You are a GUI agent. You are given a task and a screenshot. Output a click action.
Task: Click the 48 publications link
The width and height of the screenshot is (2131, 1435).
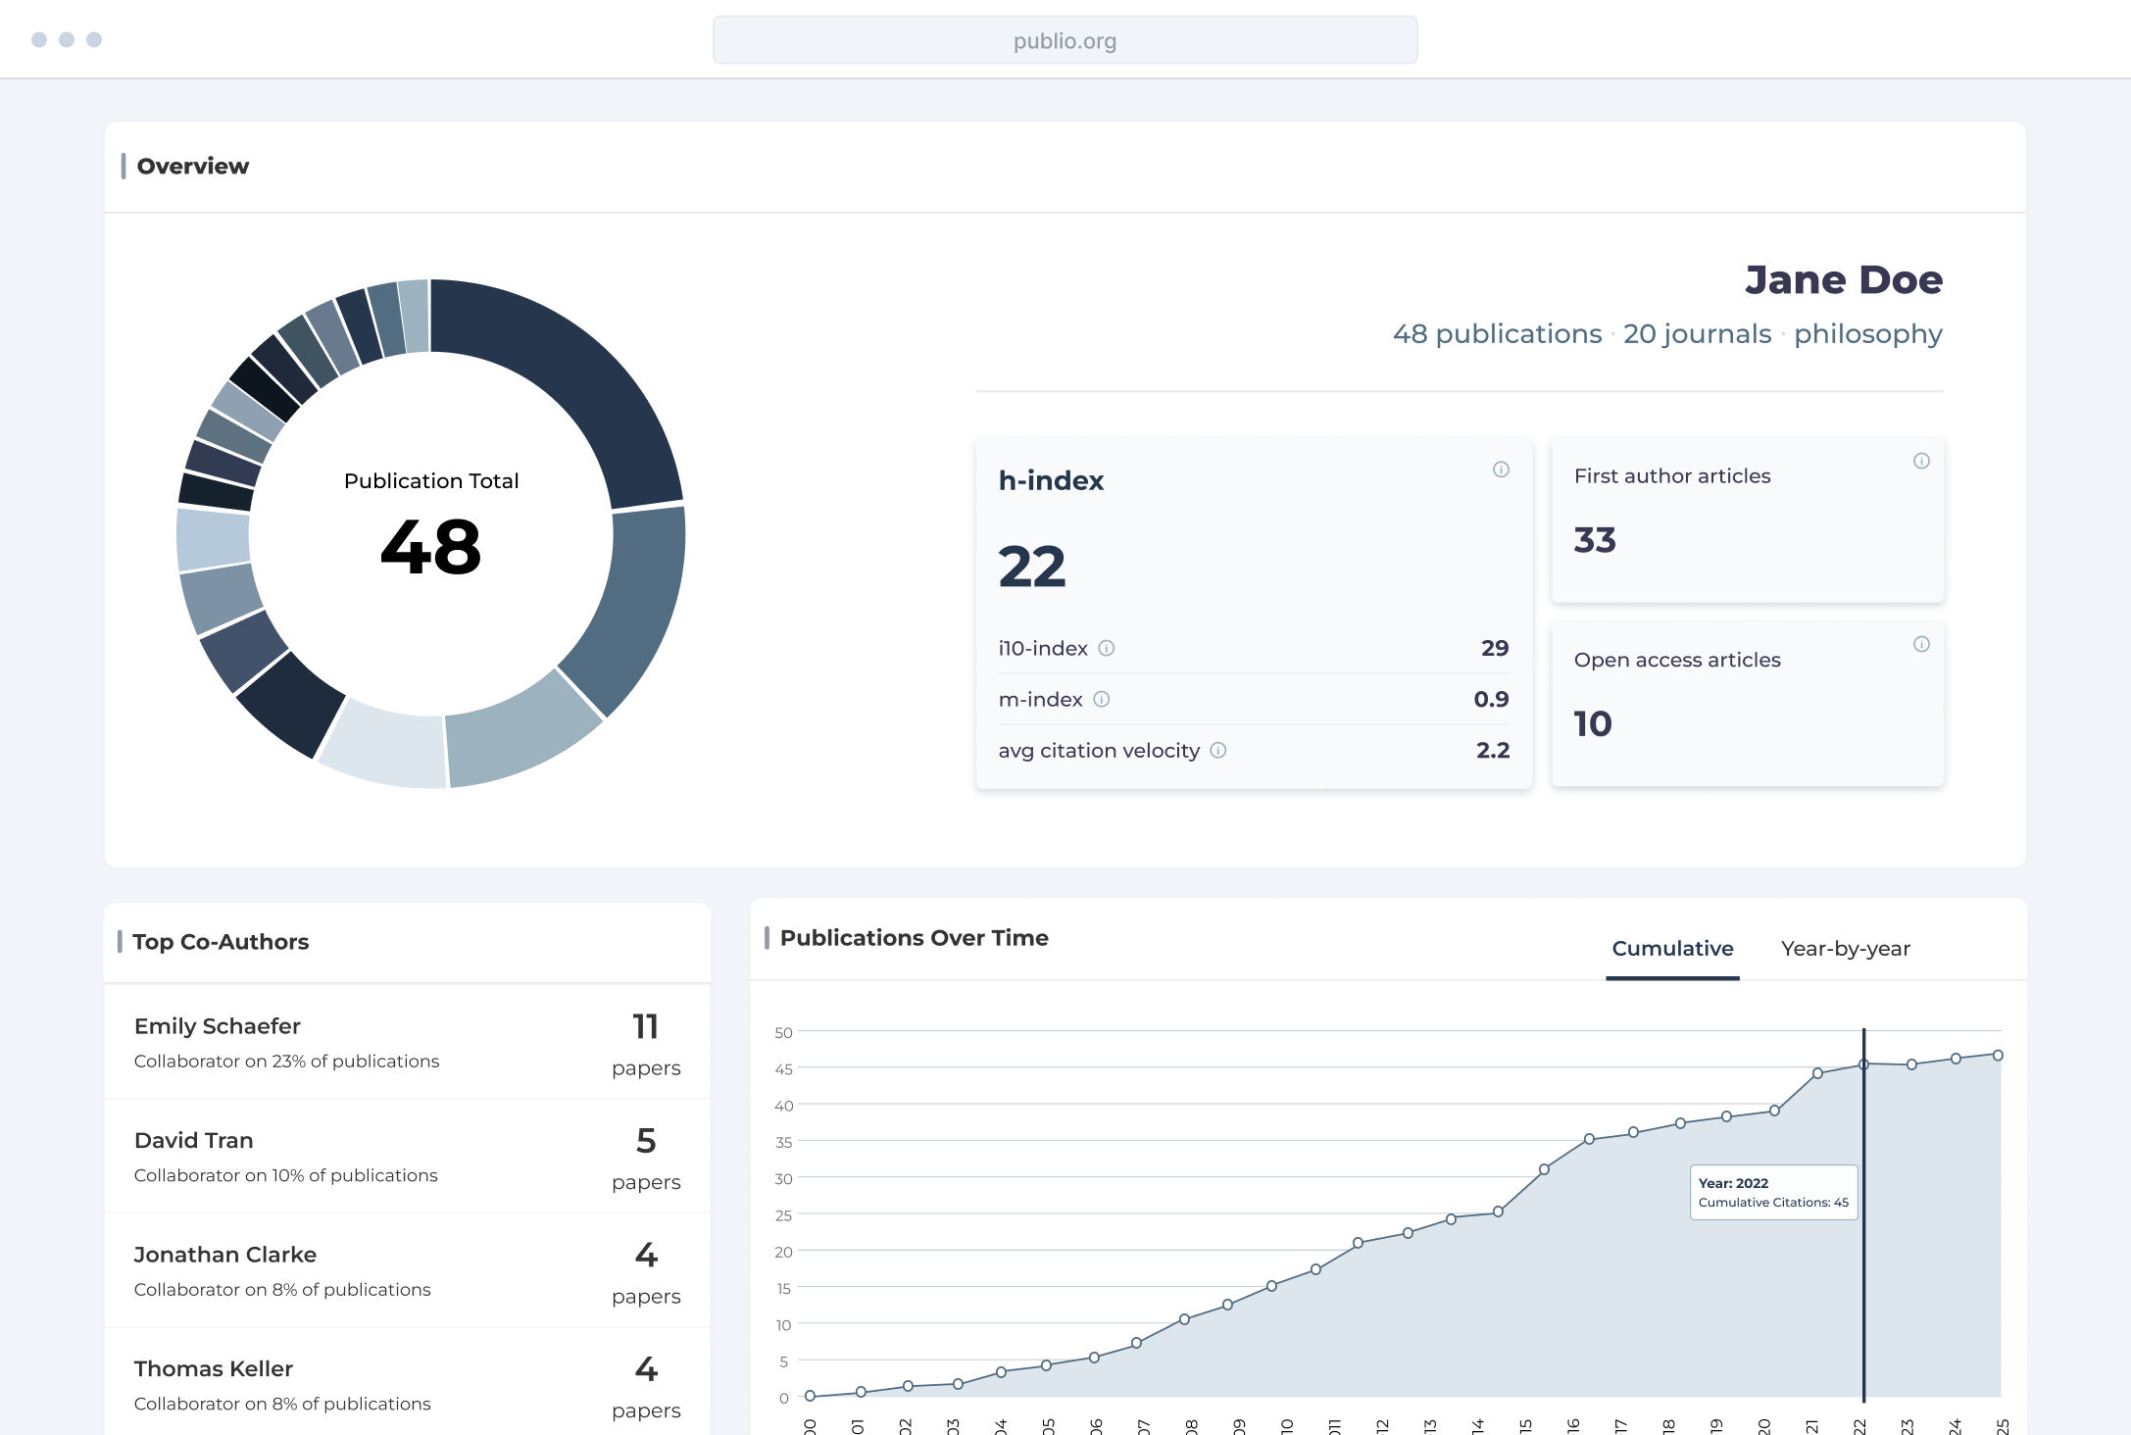(1497, 334)
